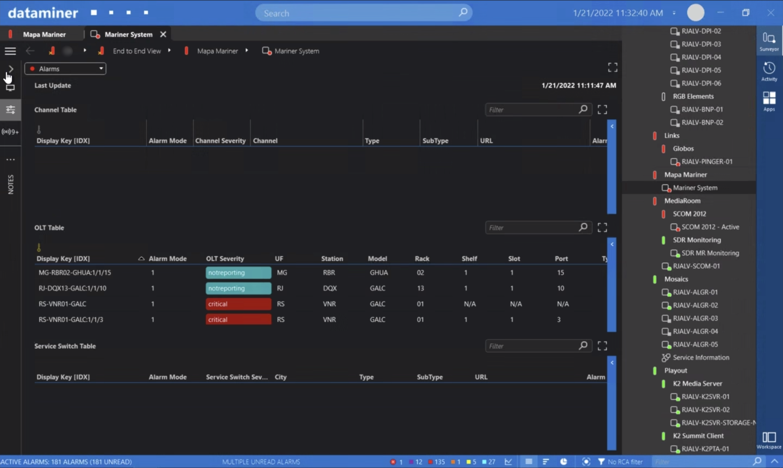The image size is (783, 468).
Task: Expand the left side panel chevron
Action: (11, 69)
